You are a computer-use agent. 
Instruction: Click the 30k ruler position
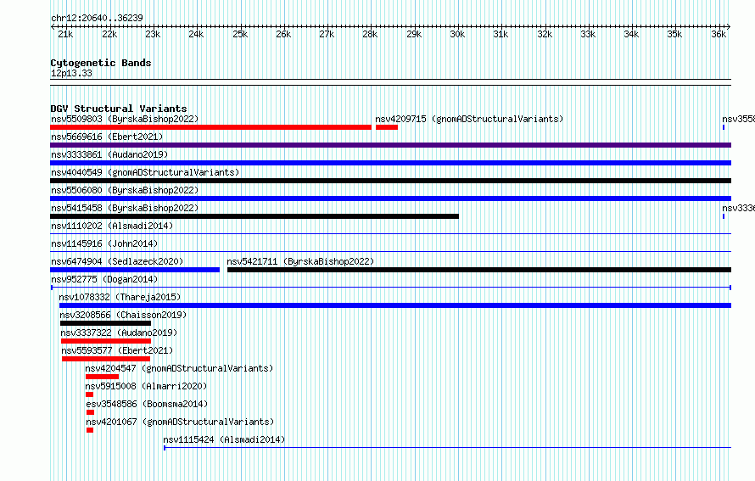point(457,34)
